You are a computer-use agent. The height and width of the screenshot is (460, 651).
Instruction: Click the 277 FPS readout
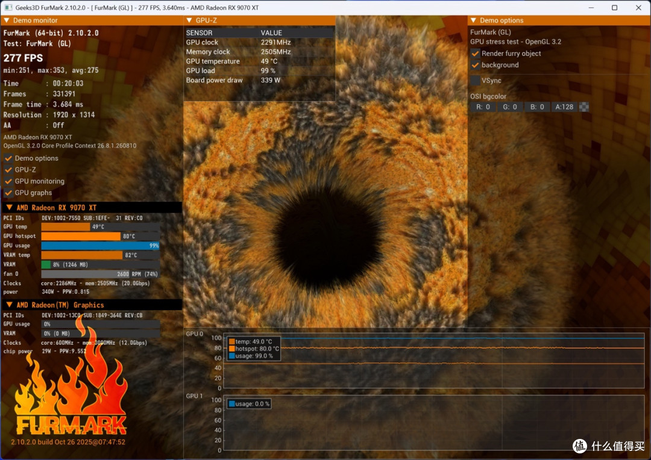[24, 58]
